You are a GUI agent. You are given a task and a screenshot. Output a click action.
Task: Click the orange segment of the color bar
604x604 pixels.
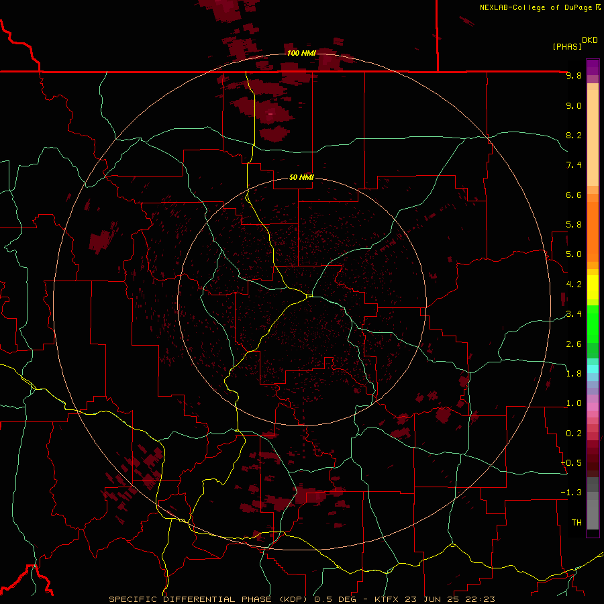tap(593, 231)
